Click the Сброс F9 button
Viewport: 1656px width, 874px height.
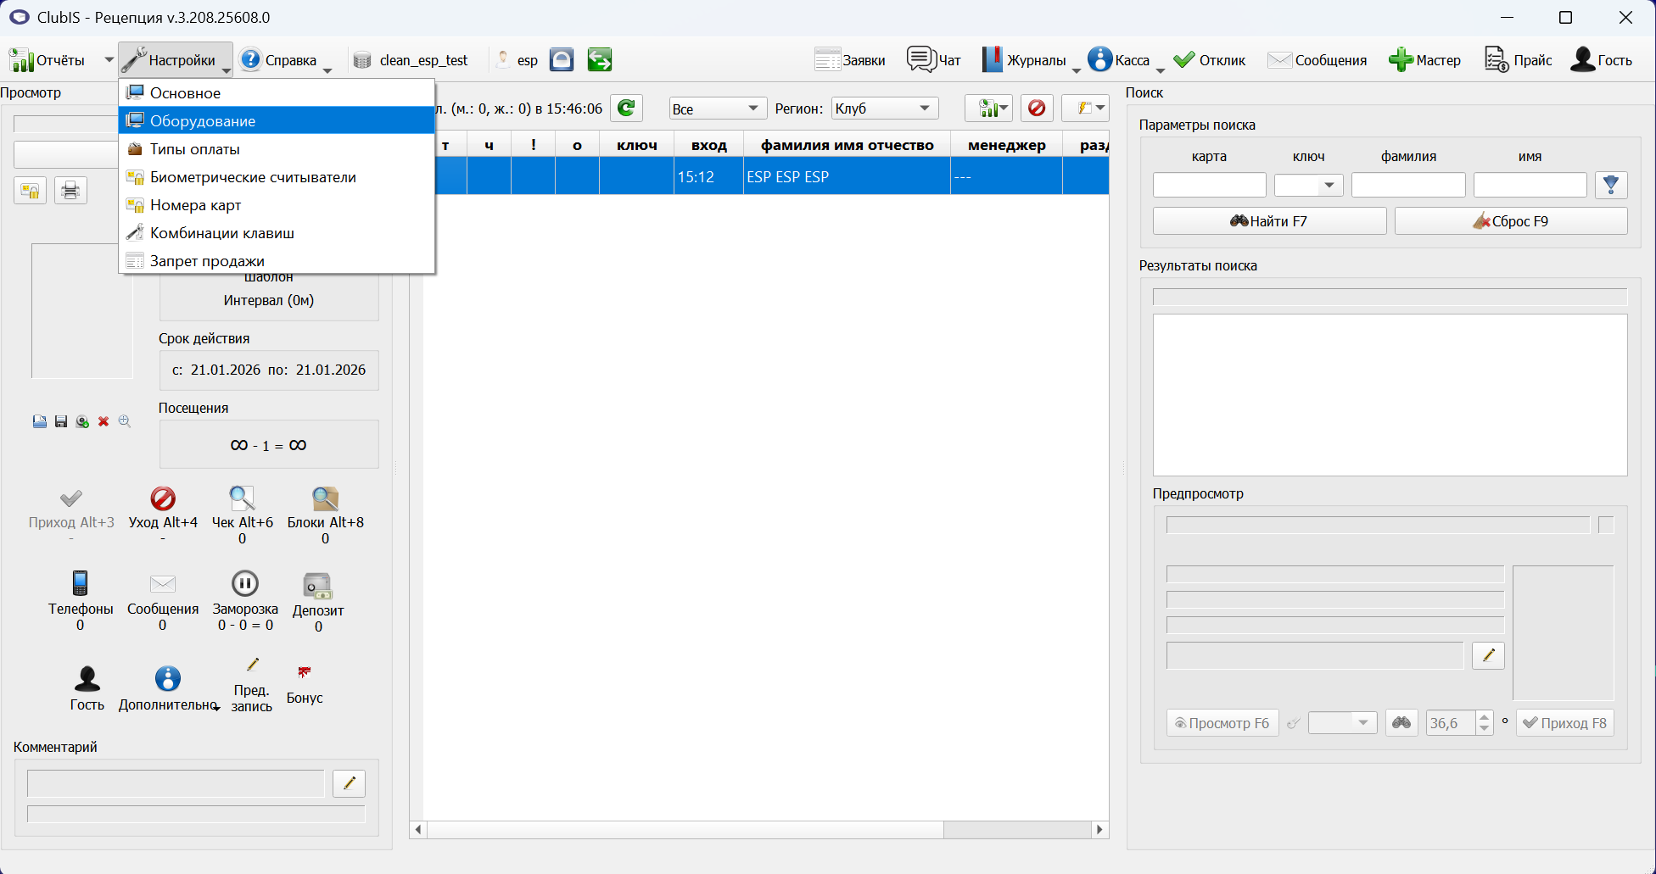click(1511, 221)
